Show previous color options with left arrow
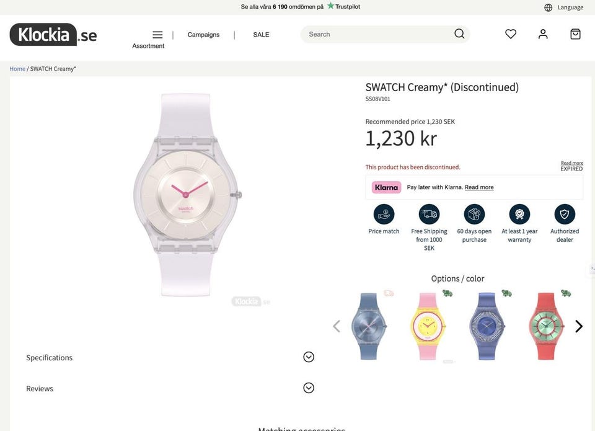595x431 pixels. (336, 326)
